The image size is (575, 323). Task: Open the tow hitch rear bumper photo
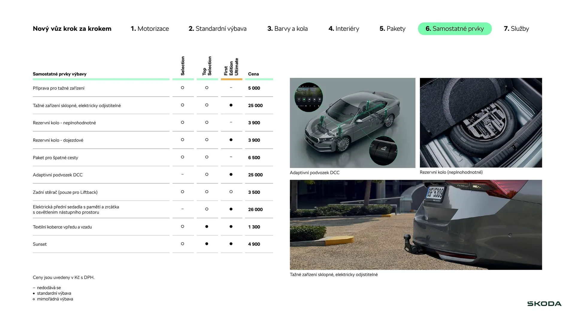416,225
